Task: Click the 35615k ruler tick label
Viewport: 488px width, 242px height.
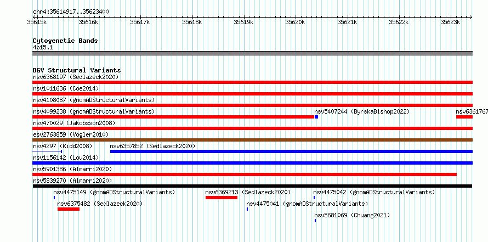Action: click(37, 22)
